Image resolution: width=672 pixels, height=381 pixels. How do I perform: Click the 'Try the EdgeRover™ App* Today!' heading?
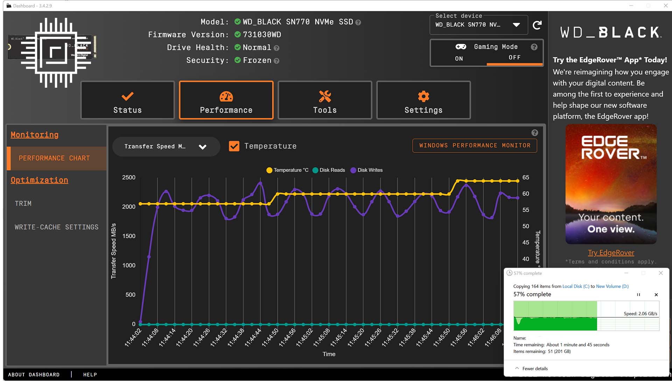(x=610, y=60)
